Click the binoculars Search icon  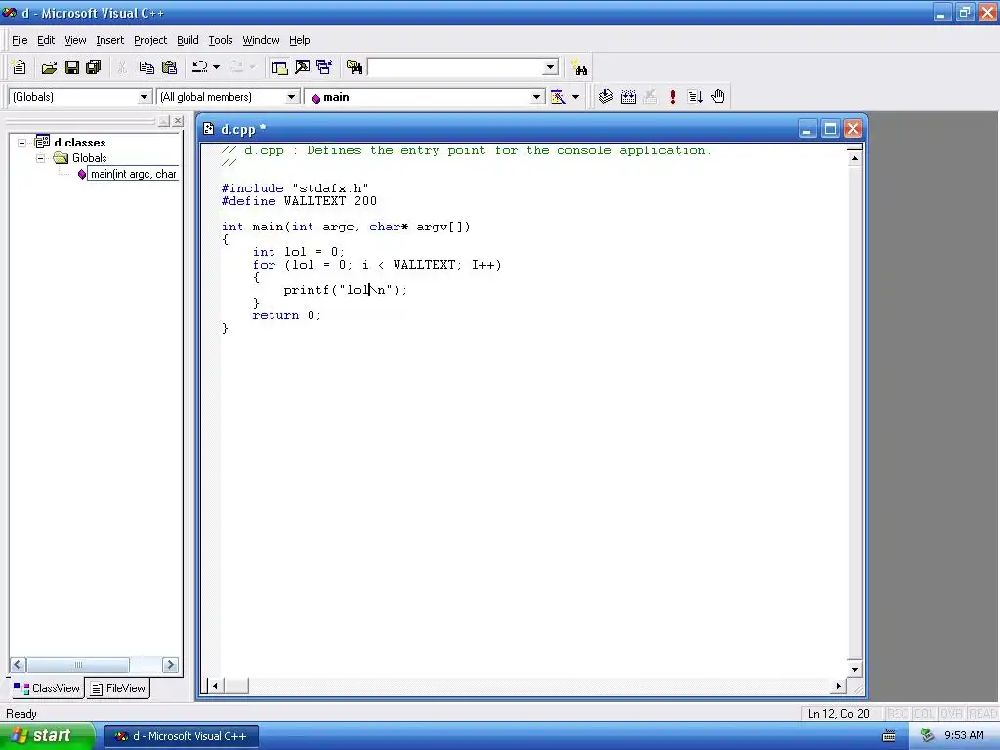tap(580, 67)
